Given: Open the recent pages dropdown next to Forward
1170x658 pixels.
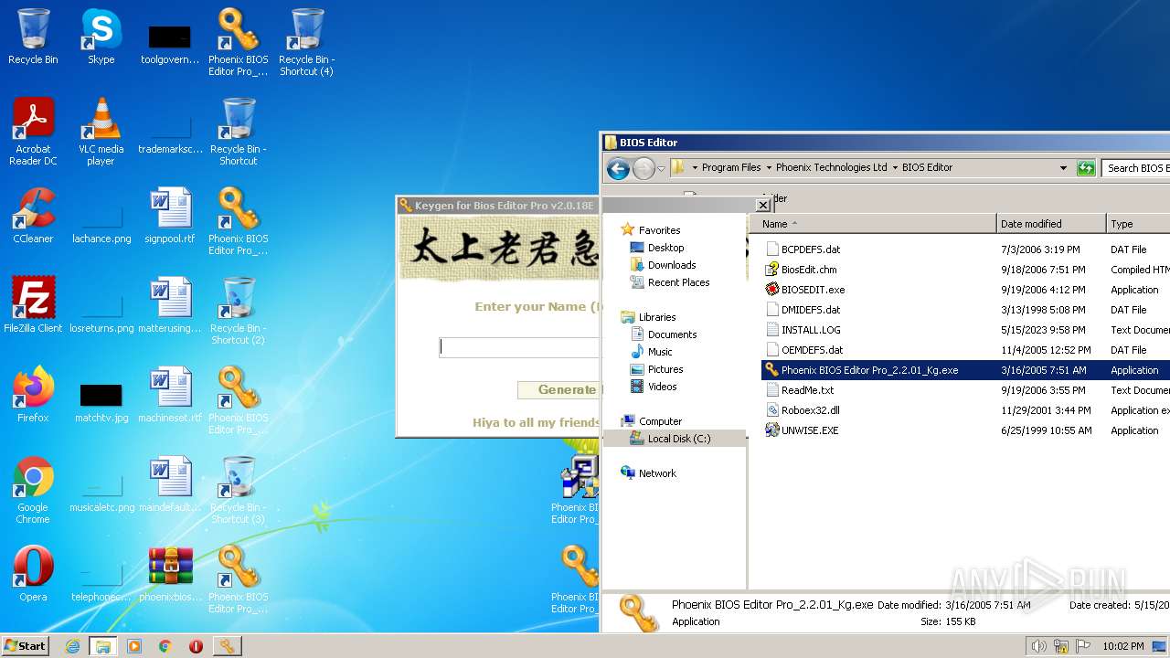Looking at the screenshot, I should [661, 168].
